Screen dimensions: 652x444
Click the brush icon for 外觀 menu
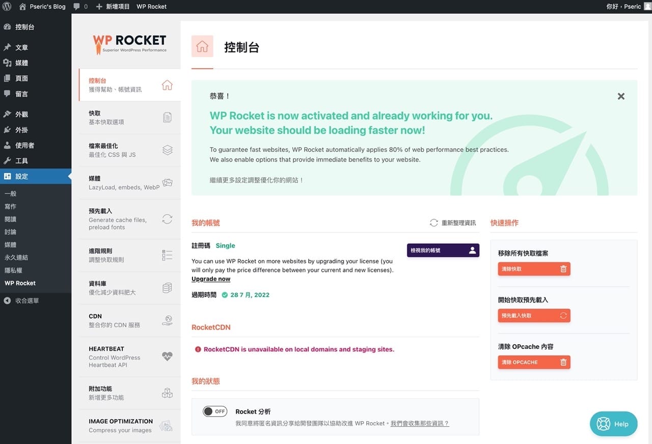[x=7, y=114]
